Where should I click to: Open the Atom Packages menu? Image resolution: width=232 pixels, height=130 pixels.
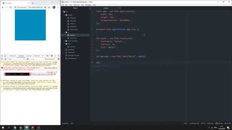pos(88,5)
